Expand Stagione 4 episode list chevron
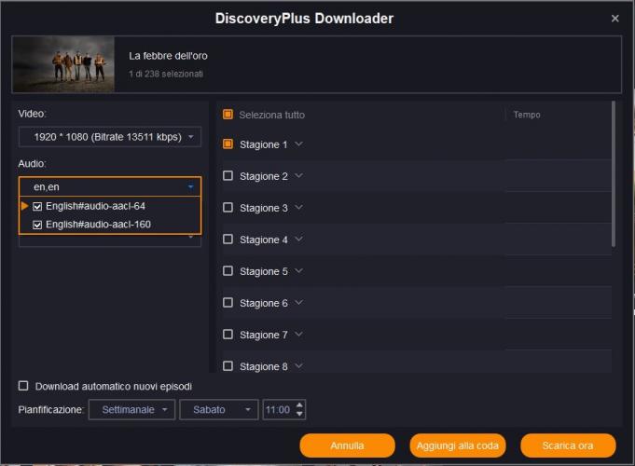The width and height of the screenshot is (635, 466). 299,240
